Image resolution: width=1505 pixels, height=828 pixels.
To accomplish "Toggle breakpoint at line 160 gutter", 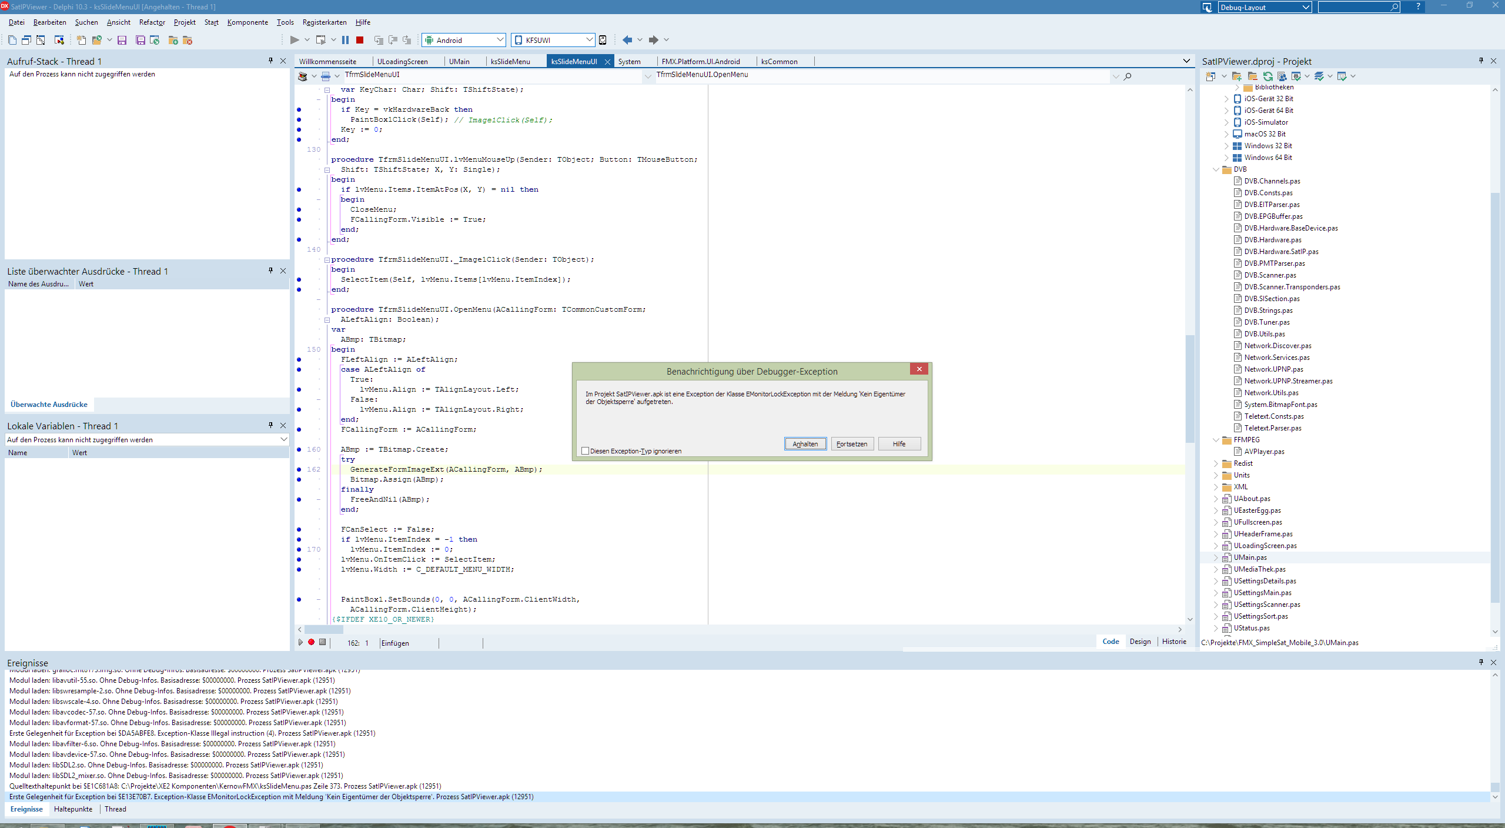I will point(299,449).
